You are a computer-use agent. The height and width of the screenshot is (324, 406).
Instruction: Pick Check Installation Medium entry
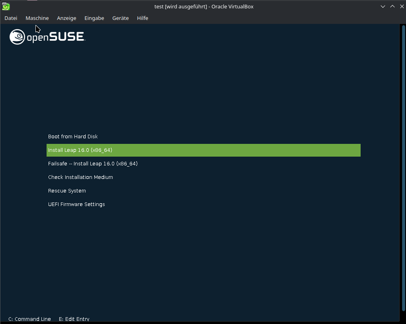click(80, 177)
